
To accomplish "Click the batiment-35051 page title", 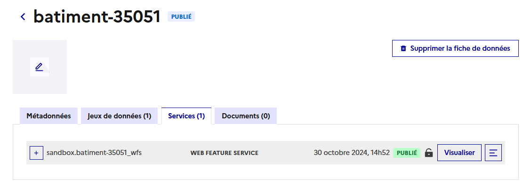I will coord(97,16).
